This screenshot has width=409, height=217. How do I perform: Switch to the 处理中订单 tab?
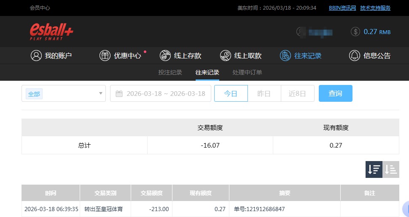pyautogui.click(x=247, y=72)
